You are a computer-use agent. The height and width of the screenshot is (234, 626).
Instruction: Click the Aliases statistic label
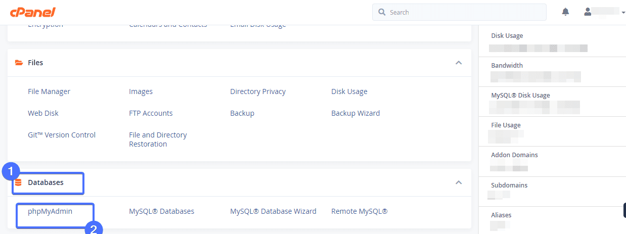501,215
